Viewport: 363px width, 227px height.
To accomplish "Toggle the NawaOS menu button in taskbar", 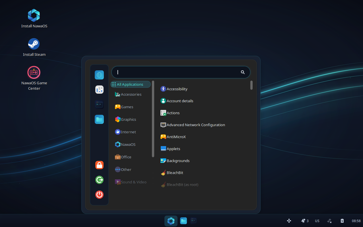I will pos(171,221).
